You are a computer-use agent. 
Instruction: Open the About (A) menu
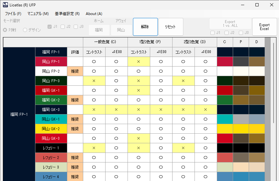pos(94,14)
